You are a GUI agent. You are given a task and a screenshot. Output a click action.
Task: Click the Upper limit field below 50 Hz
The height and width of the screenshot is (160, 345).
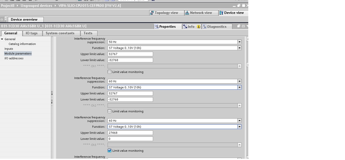click(x=130, y=54)
